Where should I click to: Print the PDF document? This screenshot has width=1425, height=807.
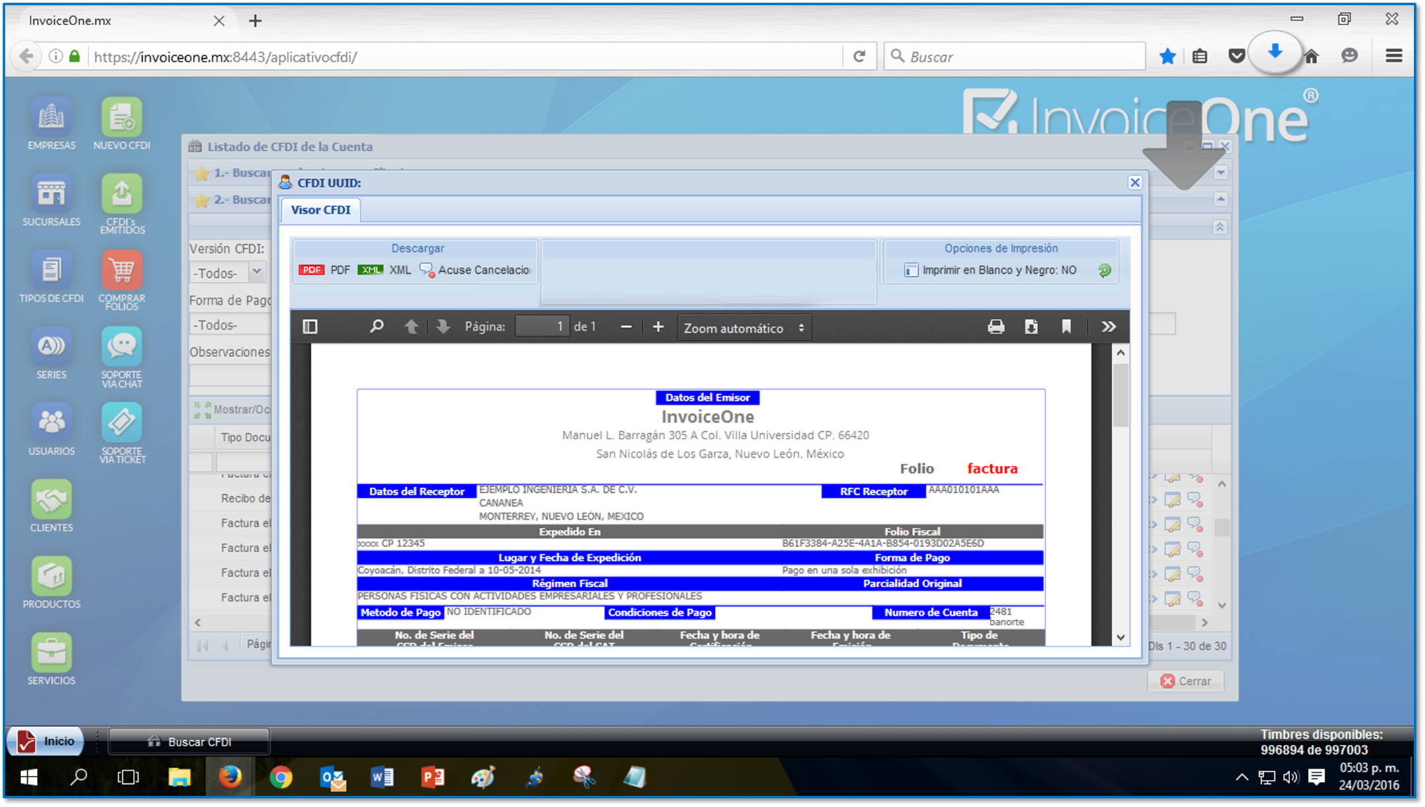click(x=996, y=327)
